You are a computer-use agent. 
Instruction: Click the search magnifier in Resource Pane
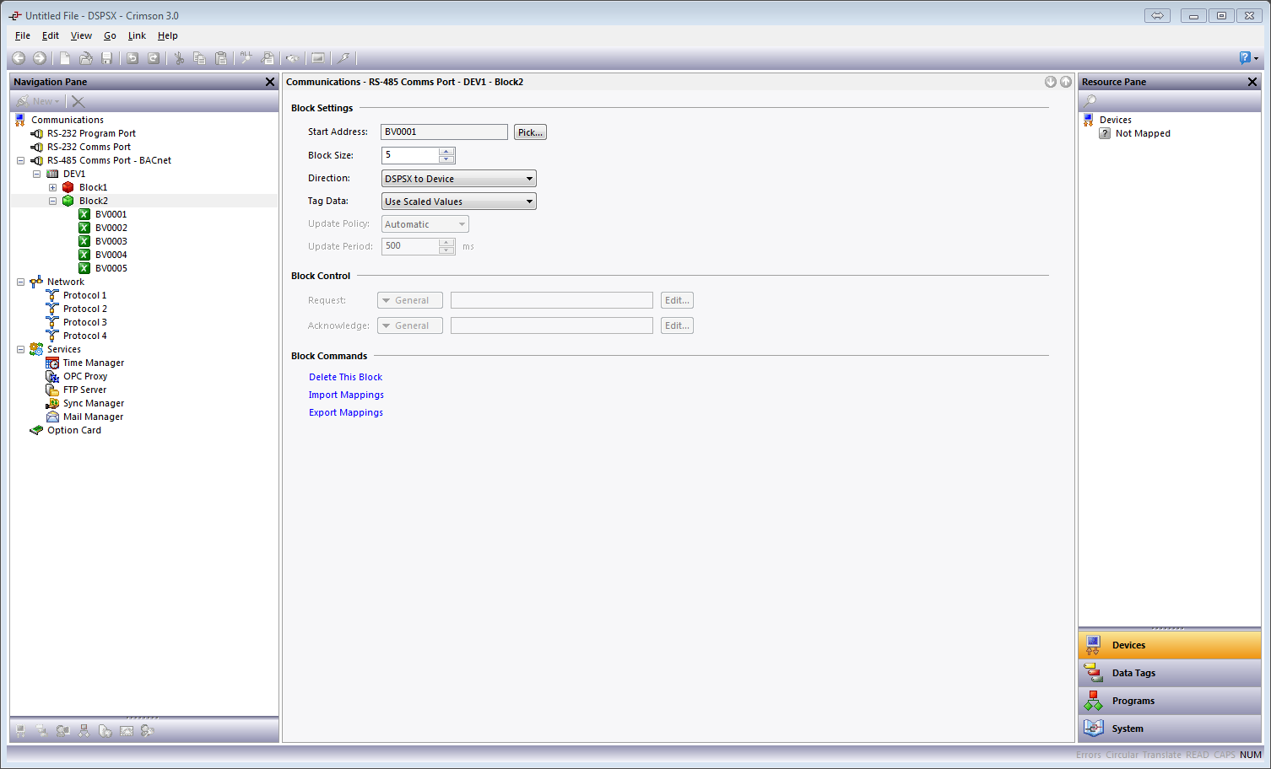click(x=1090, y=101)
